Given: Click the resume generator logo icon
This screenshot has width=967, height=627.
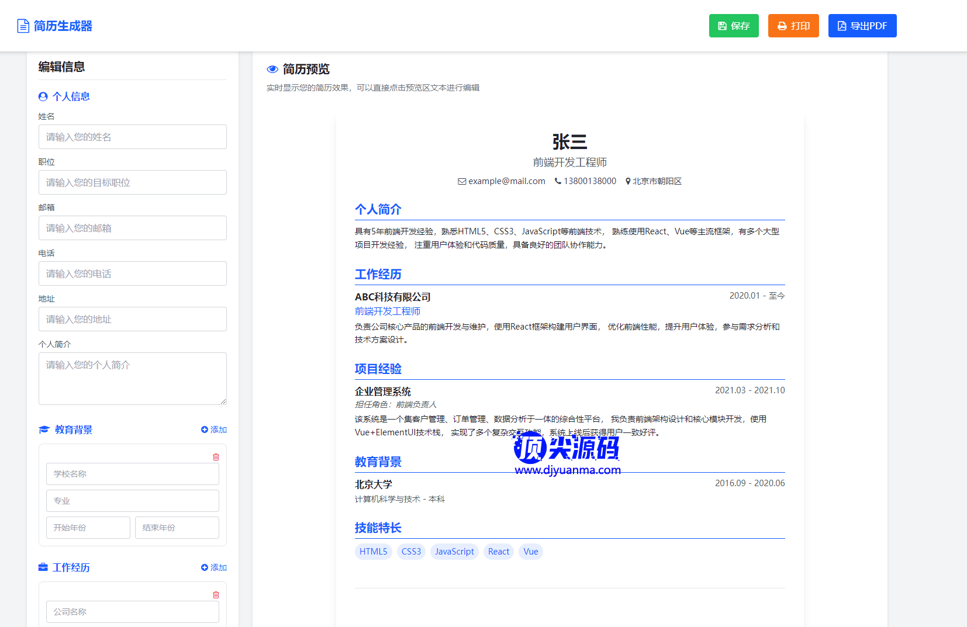Looking at the screenshot, I should point(23,26).
